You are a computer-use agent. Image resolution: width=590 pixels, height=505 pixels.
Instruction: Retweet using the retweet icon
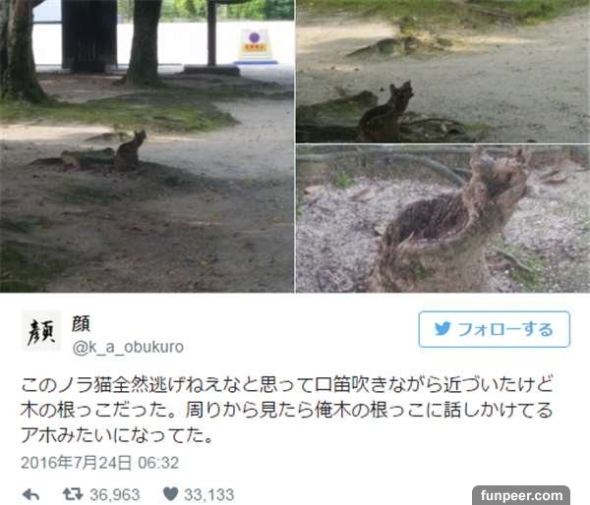[x=73, y=494]
